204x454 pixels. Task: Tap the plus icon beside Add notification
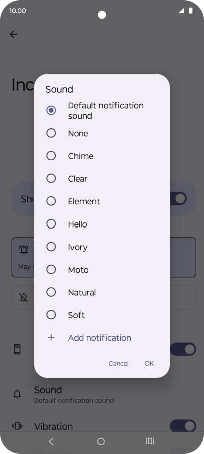click(51, 337)
